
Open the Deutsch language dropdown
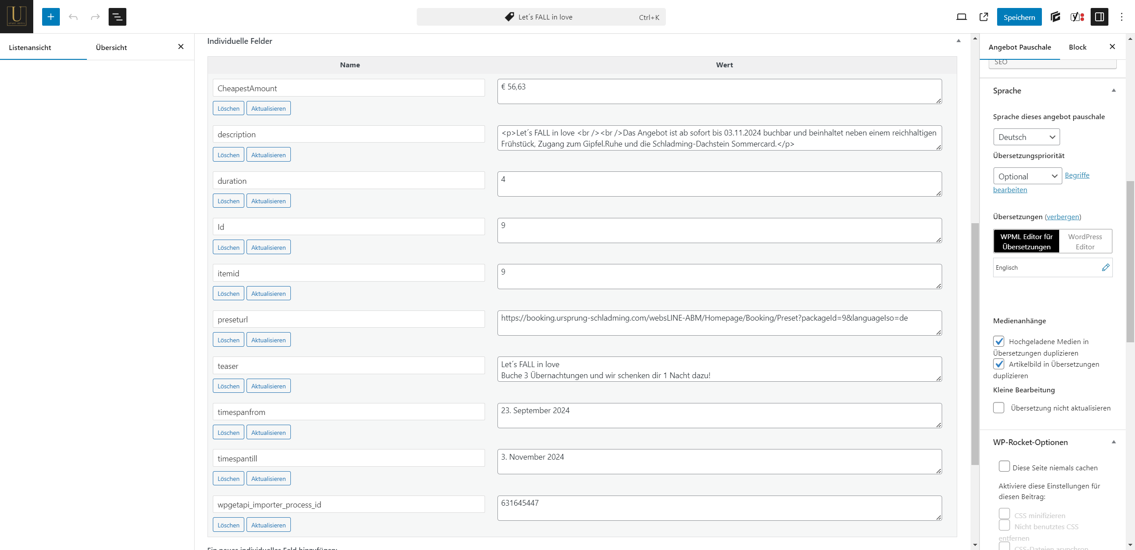coord(1026,137)
